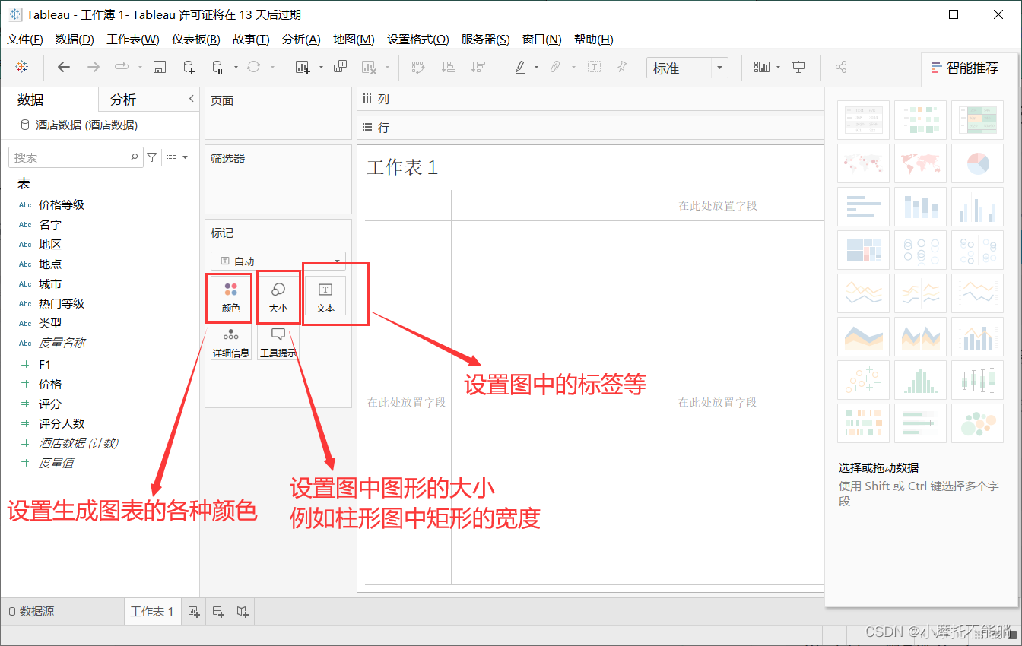1022x646 pixels.
Task: Click new story tab icon at bottom
Action: pyautogui.click(x=242, y=611)
